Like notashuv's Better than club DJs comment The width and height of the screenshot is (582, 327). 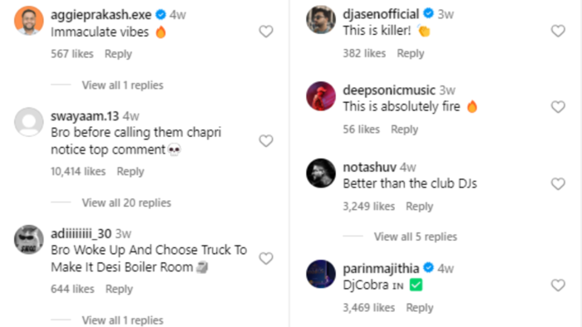tap(558, 183)
